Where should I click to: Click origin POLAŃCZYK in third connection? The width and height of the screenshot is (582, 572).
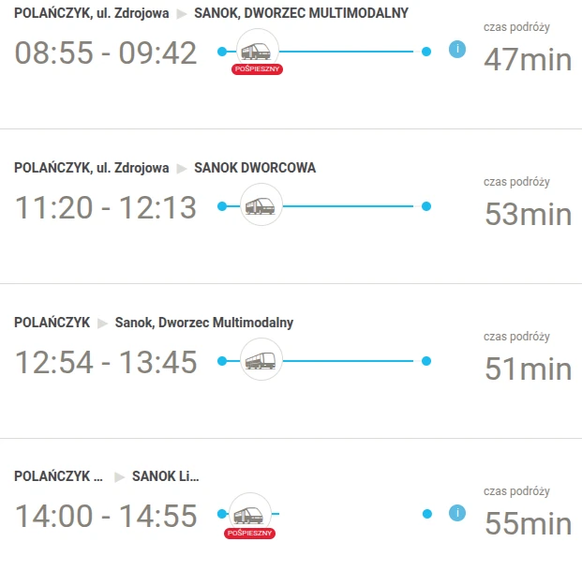tap(52, 323)
